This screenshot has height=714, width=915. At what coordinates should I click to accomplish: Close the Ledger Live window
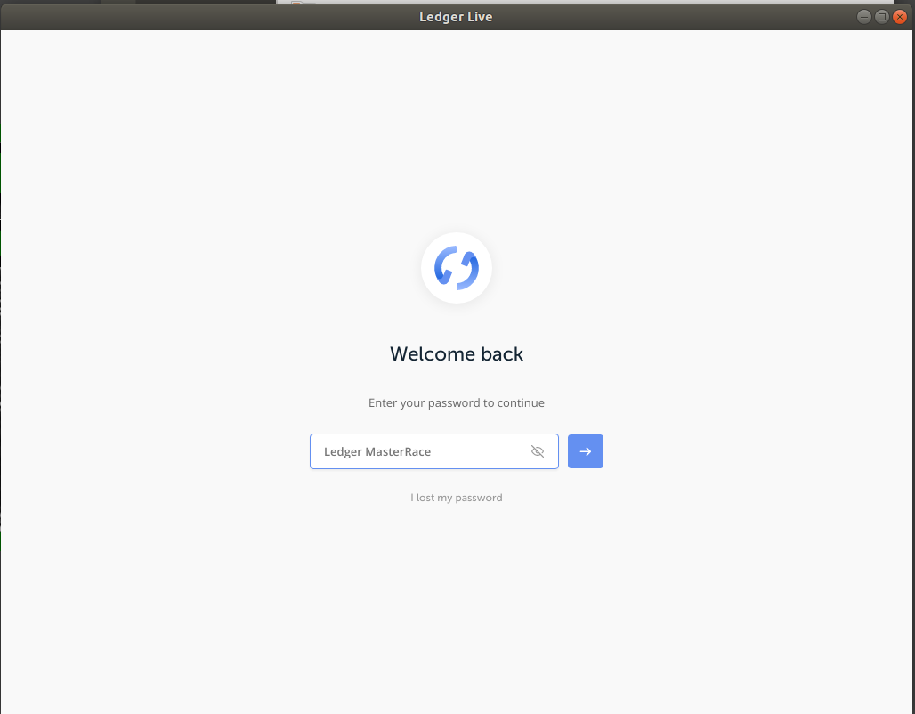coord(900,17)
